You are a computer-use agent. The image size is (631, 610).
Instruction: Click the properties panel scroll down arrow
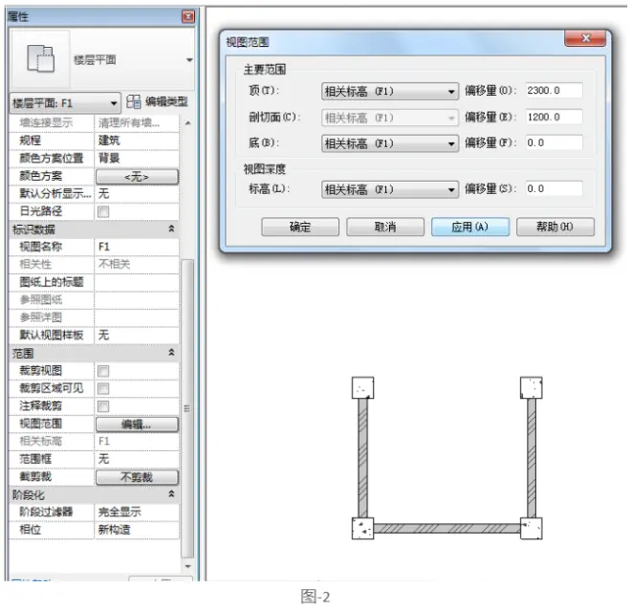[188, 566]
